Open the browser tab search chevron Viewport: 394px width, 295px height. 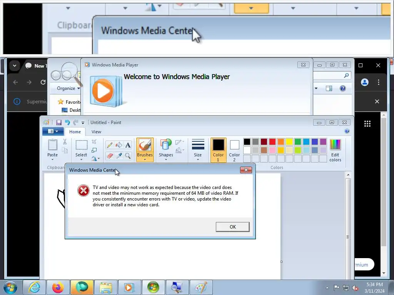[x=15, y=66]
